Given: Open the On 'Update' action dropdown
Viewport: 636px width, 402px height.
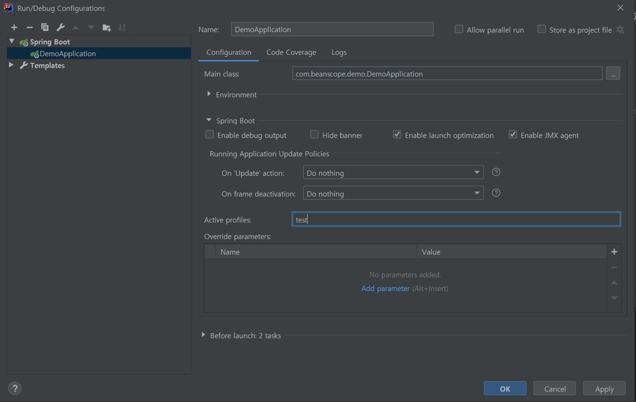Looking at the screenshot, I should [x=393, y=173].
